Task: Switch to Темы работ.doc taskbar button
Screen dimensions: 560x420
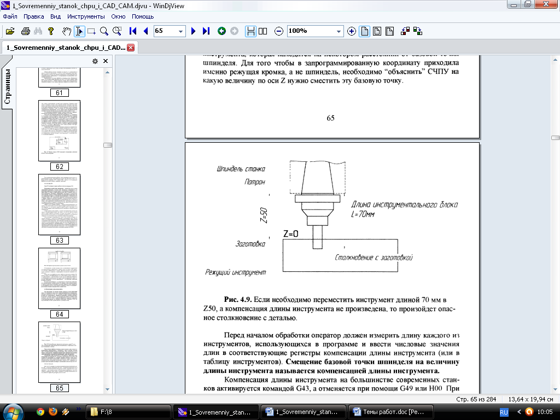Action: coord(390,412)
